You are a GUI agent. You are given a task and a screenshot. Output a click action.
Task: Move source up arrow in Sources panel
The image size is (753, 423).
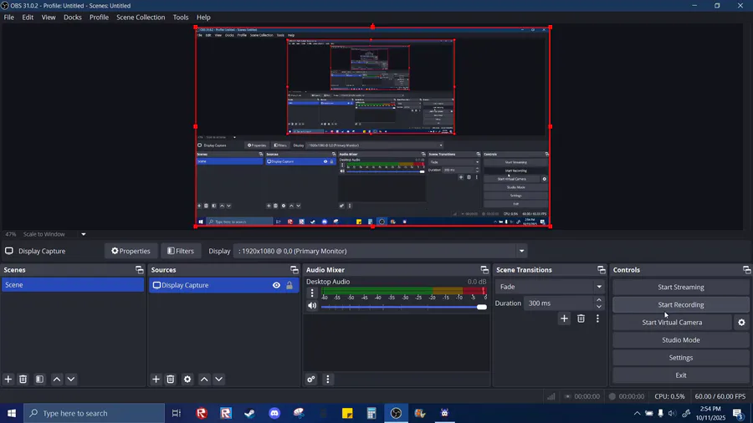[204, 379]
